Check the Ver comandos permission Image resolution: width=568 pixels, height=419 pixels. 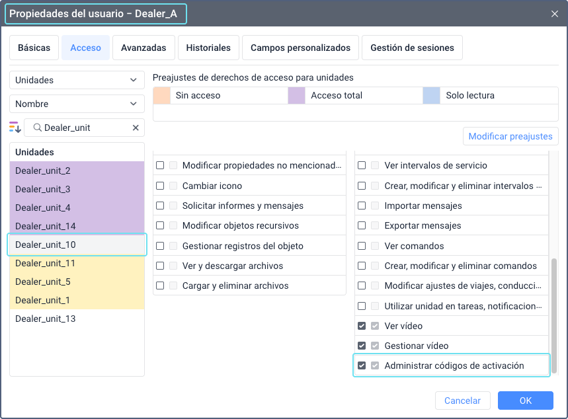click(x=361, y=246)
